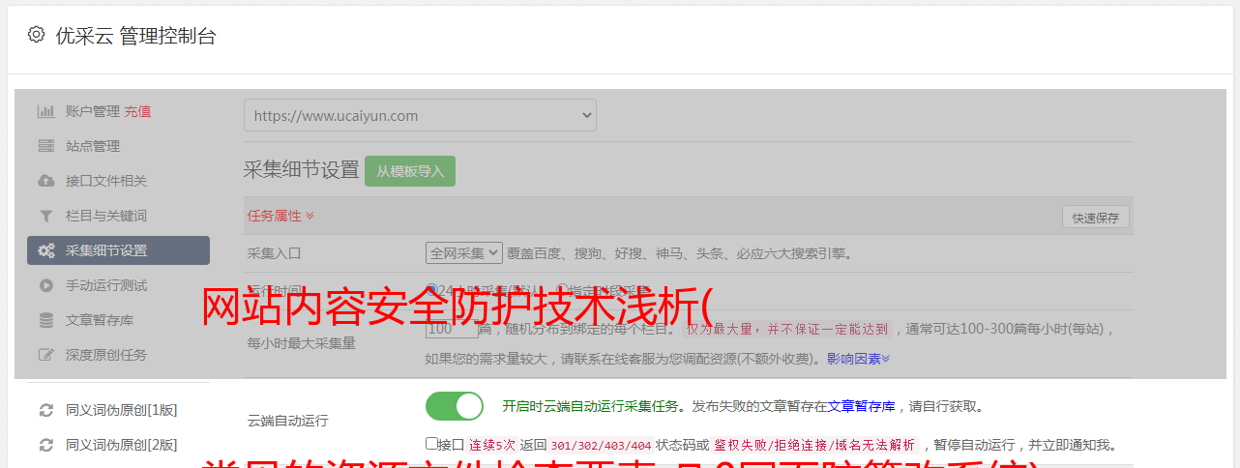Go to 站点管理 in the sidebar
Viewport: 1240px width, 468px height.
point(93,146)
